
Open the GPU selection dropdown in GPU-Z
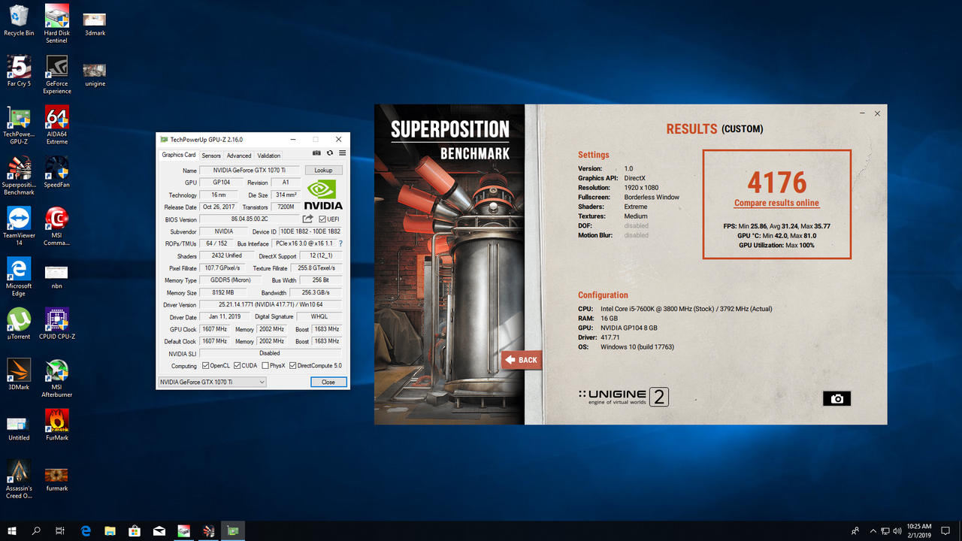point(212,382)
